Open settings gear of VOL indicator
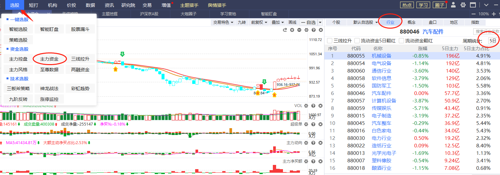 point(306,106)
